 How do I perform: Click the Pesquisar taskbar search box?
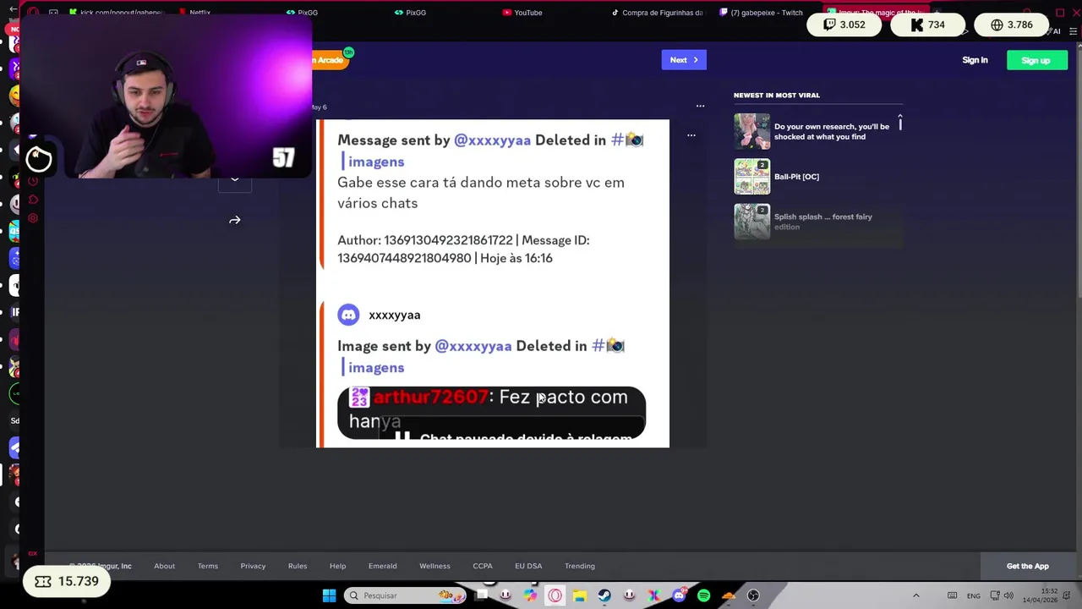pyautogui.click(x=404, y=595)
